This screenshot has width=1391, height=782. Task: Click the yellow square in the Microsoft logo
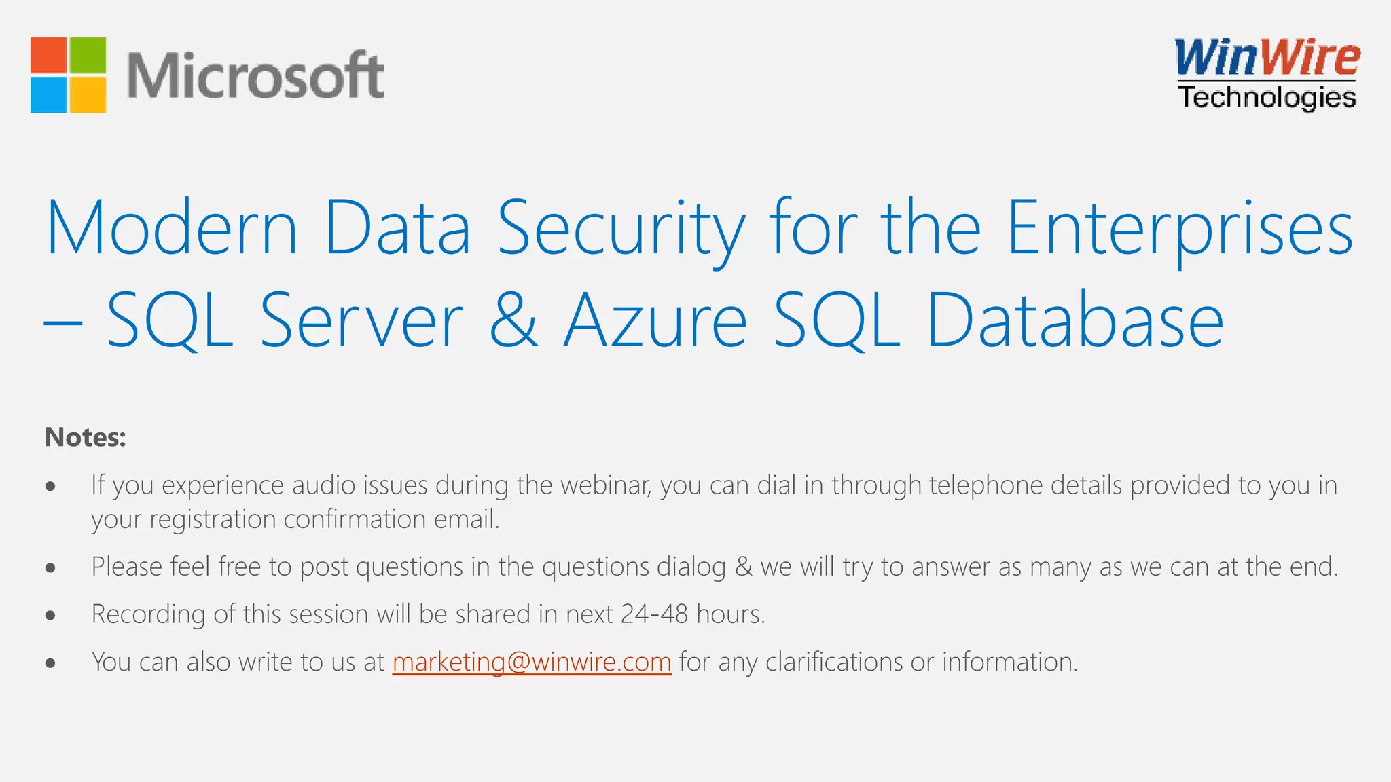(x=88, y=94)
